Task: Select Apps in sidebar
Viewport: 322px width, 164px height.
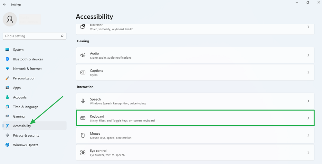Action: point(34,88)
